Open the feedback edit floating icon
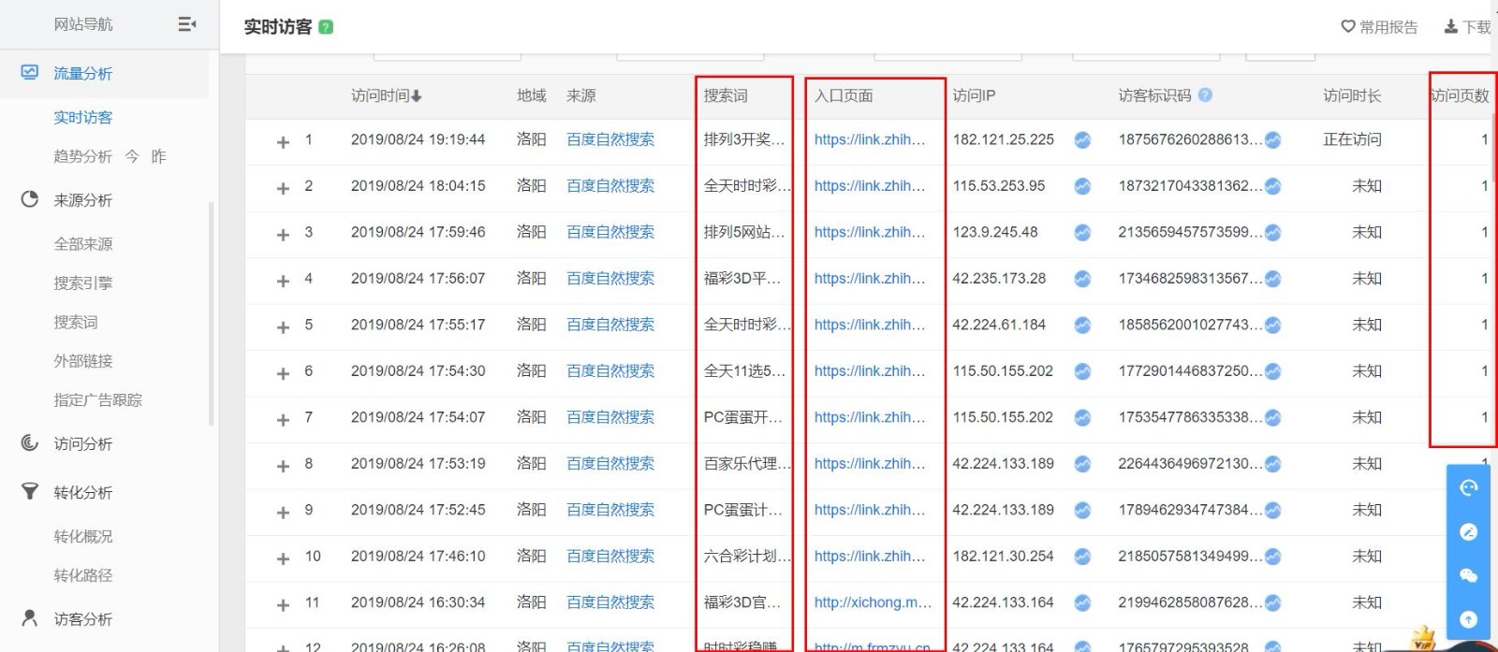The width and height of the screenshot is (1498, 652). [x=1468, y=531]
